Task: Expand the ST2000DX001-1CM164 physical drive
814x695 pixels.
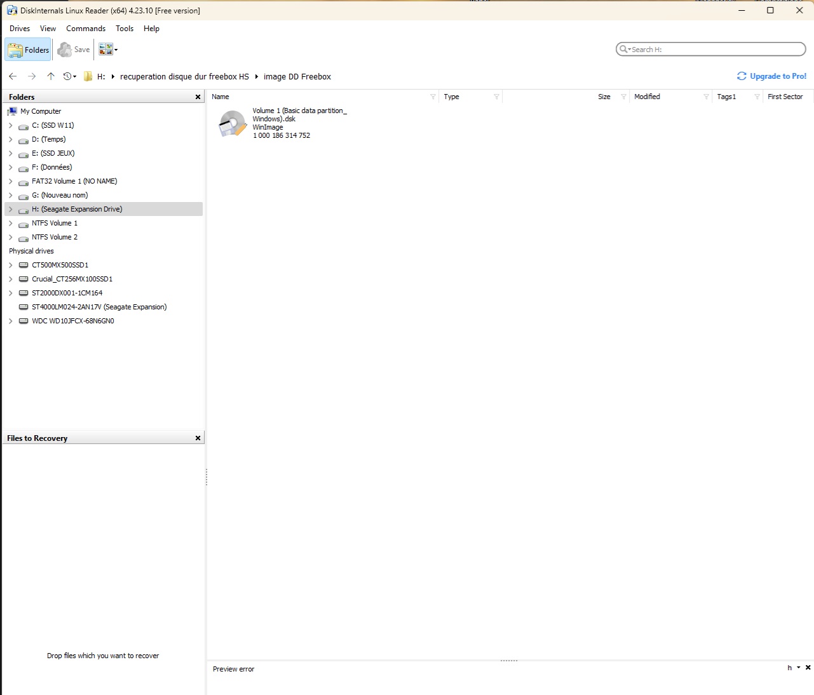Action: (x=10, y=293)
